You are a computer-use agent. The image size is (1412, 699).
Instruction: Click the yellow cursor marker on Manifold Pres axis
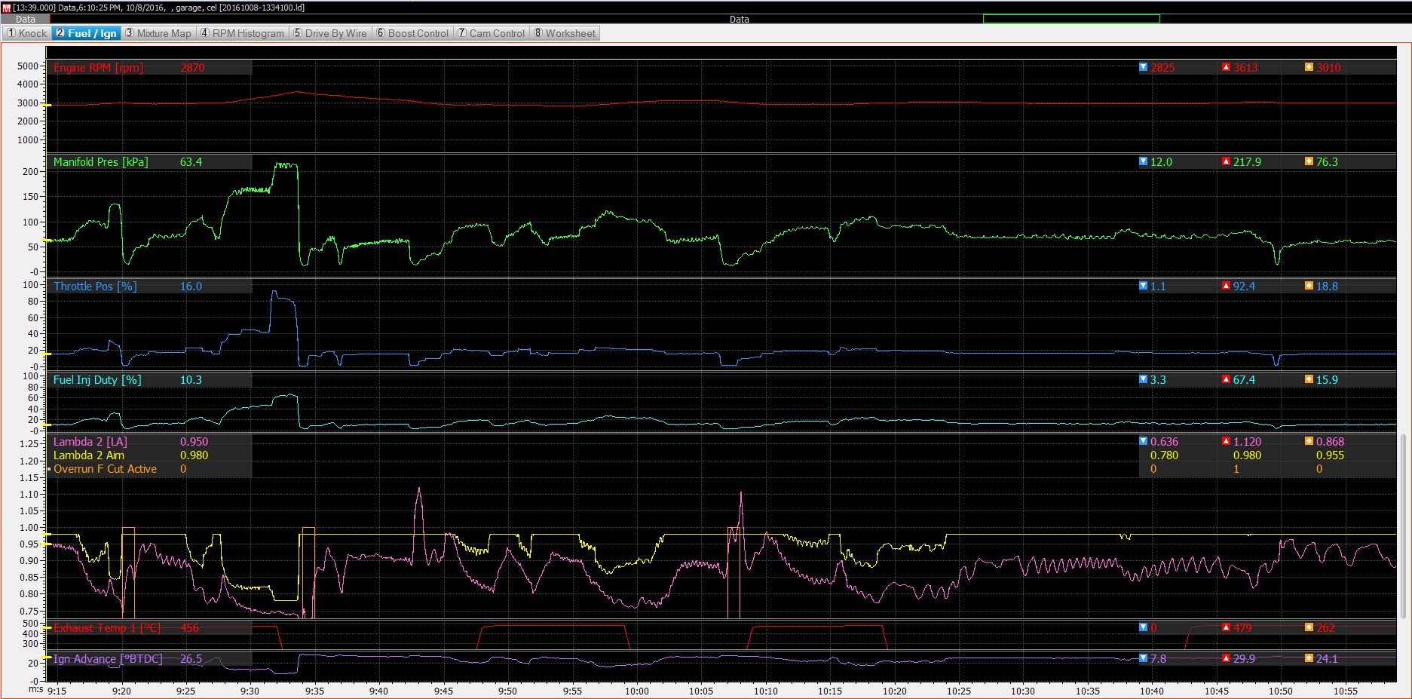[47, 240]
